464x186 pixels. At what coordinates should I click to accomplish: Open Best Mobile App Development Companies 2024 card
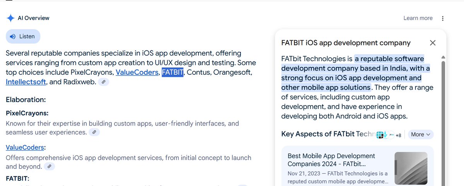point(357,166)
